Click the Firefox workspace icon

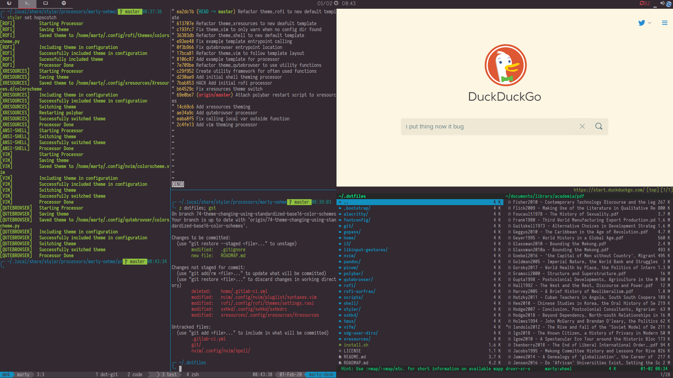click(9, 3)
